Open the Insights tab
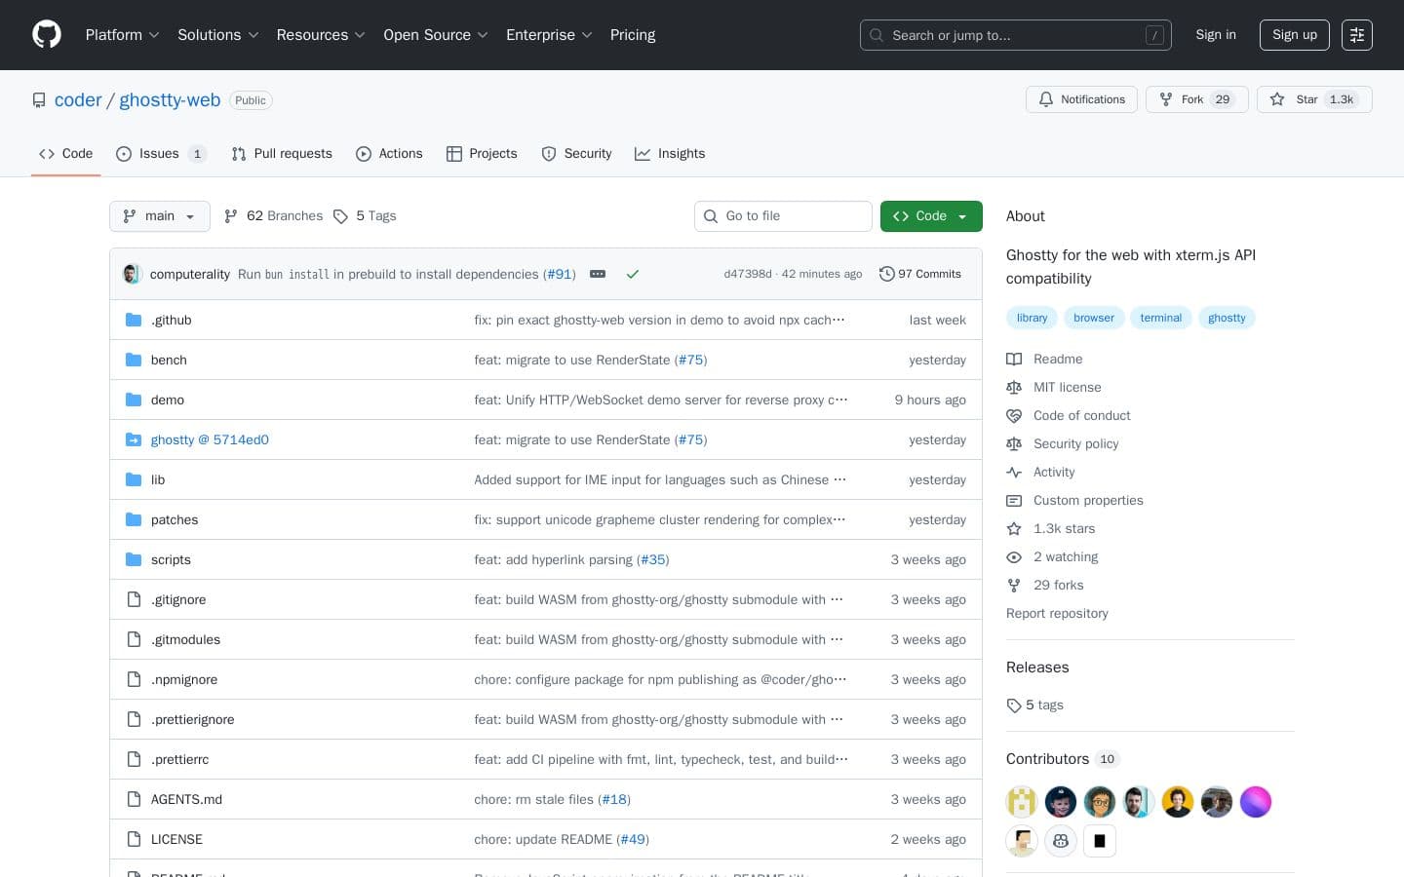This screenshot has width=1404, height=877. click(670, 154)
